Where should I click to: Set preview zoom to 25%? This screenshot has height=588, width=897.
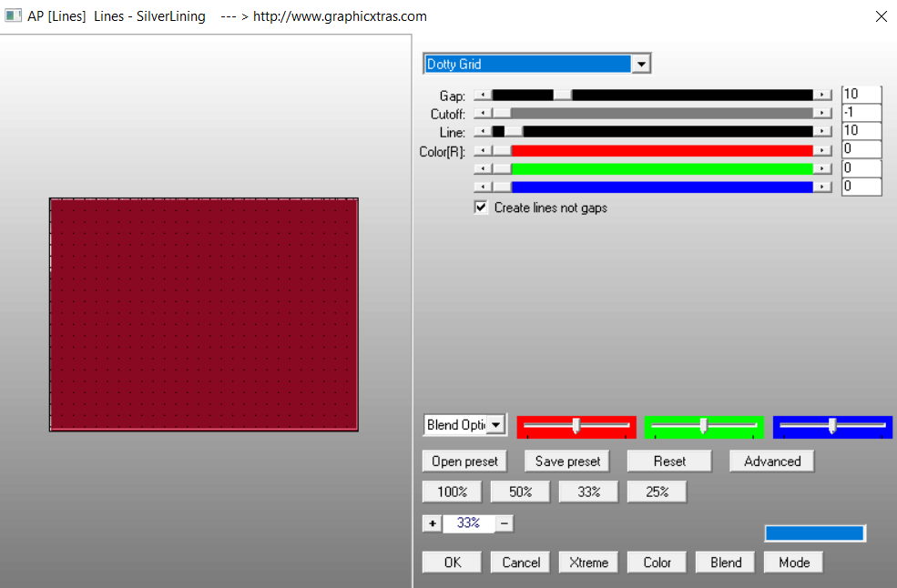[x=657, y=492]
